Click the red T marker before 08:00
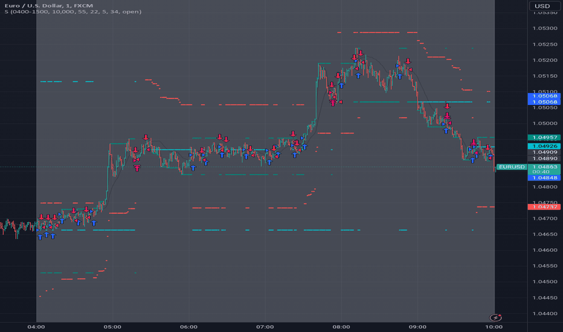 pyautogui.click(x=333, y=103)
